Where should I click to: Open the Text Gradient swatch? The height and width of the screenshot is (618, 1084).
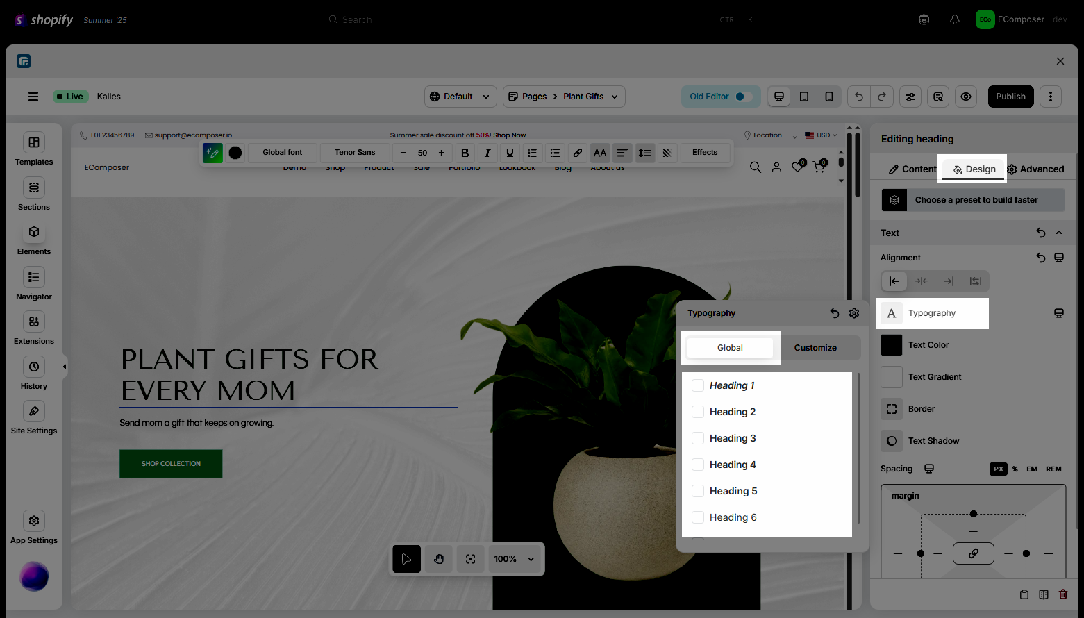coord(892,377)
